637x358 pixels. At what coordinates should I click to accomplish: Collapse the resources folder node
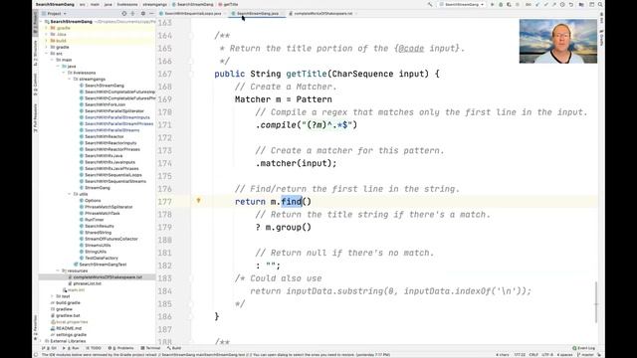[58, 270]
